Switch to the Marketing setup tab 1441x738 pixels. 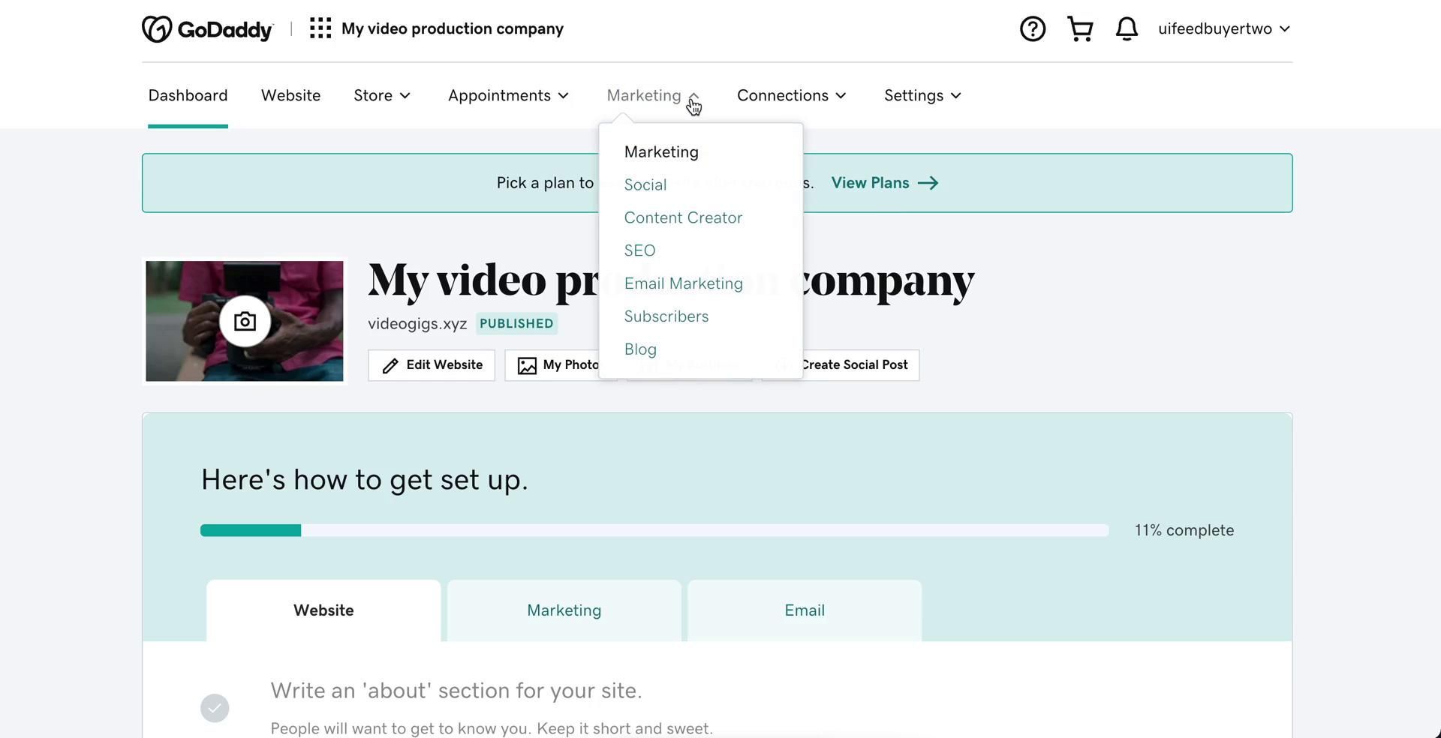[x=564, y=610]
